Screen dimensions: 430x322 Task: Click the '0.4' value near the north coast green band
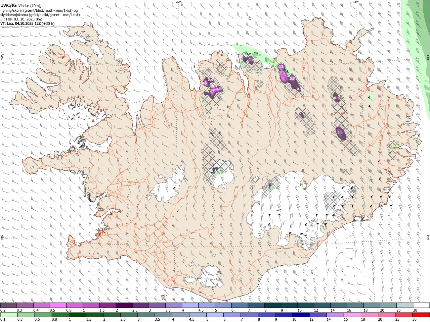tap(251, 60)
